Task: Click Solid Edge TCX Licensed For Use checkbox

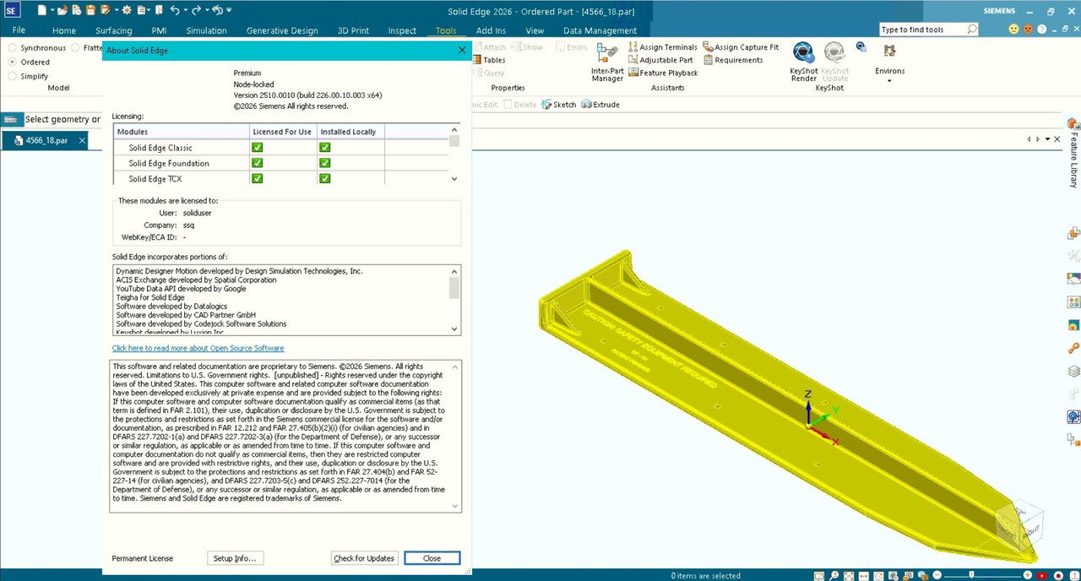Action: click(x=258, y=178)
